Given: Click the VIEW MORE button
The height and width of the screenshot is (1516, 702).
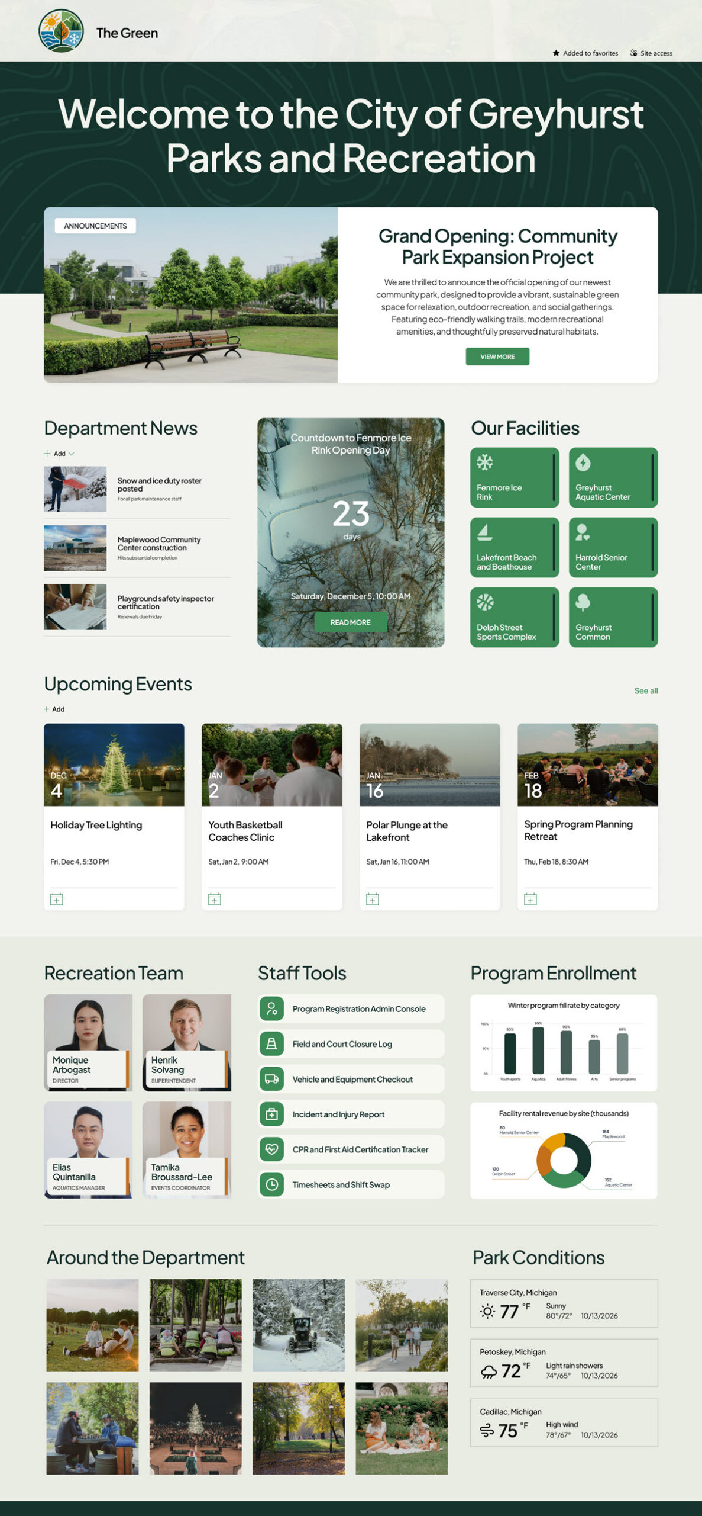Looking at the screenshot, I should pos(497,356).
